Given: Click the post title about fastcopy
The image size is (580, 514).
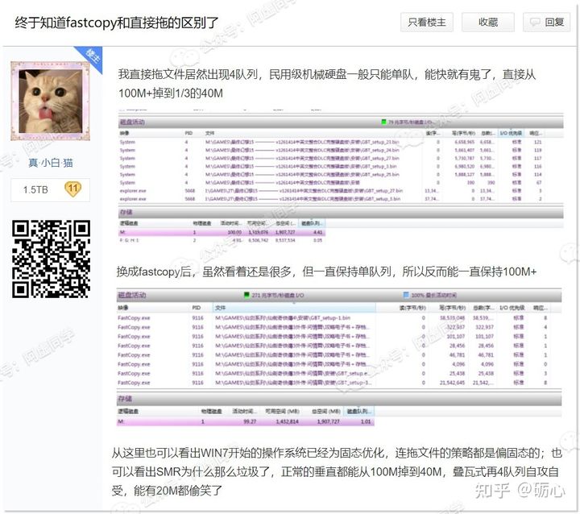Looking at the screenshot, I should [117, 23].
